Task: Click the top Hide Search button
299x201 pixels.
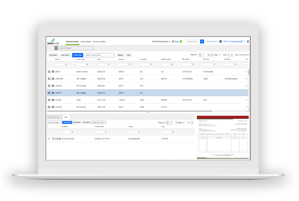Action: (x=53, y=55)
